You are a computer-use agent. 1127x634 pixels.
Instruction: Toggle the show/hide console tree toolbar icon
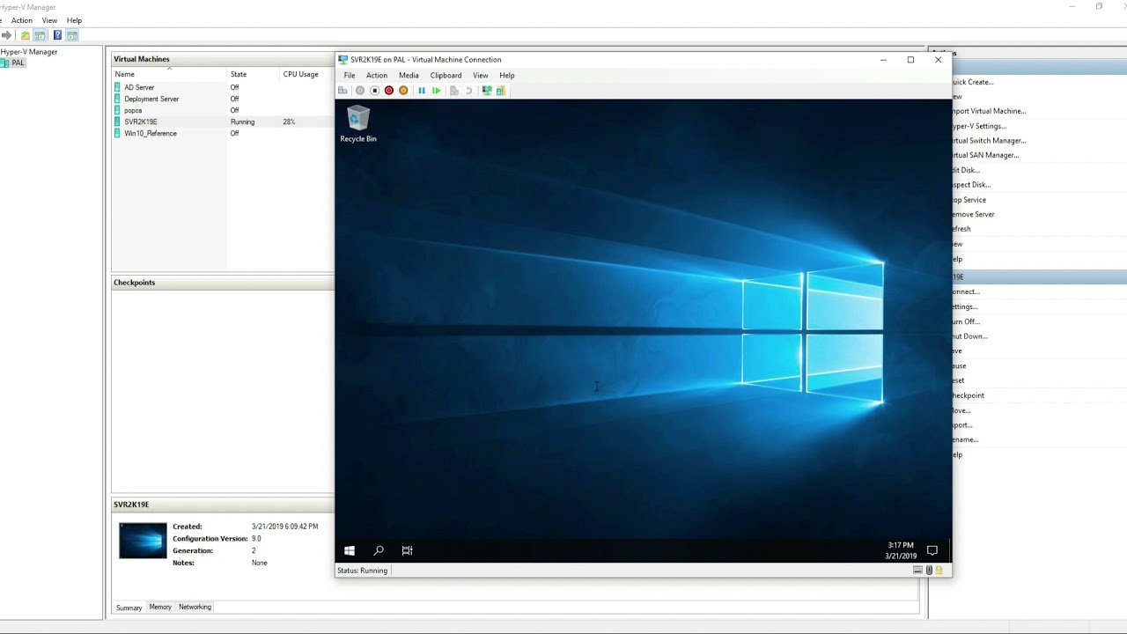click(x=40, y=35)
